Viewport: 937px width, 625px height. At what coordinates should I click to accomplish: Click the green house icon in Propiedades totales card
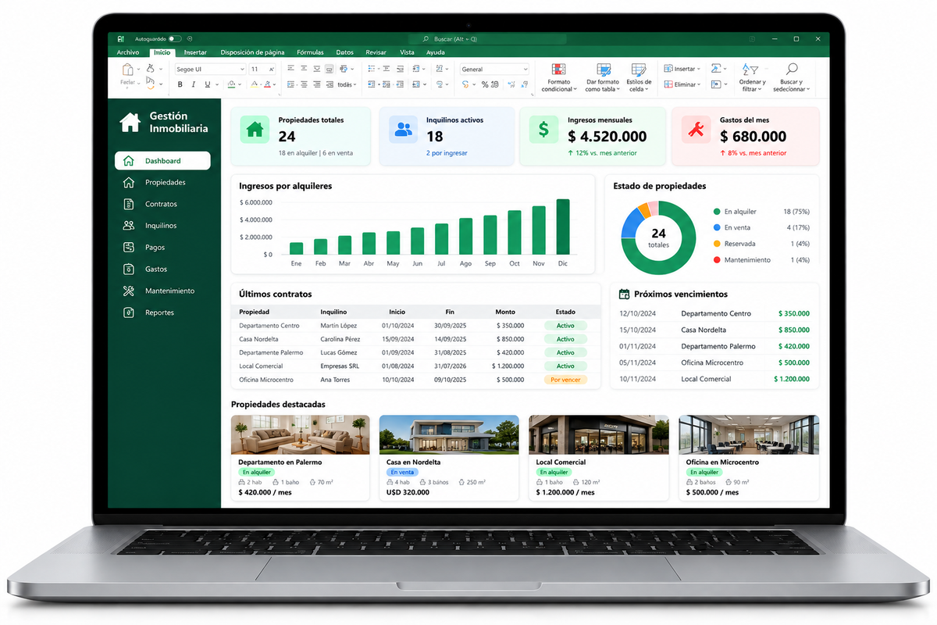[255, 130]
